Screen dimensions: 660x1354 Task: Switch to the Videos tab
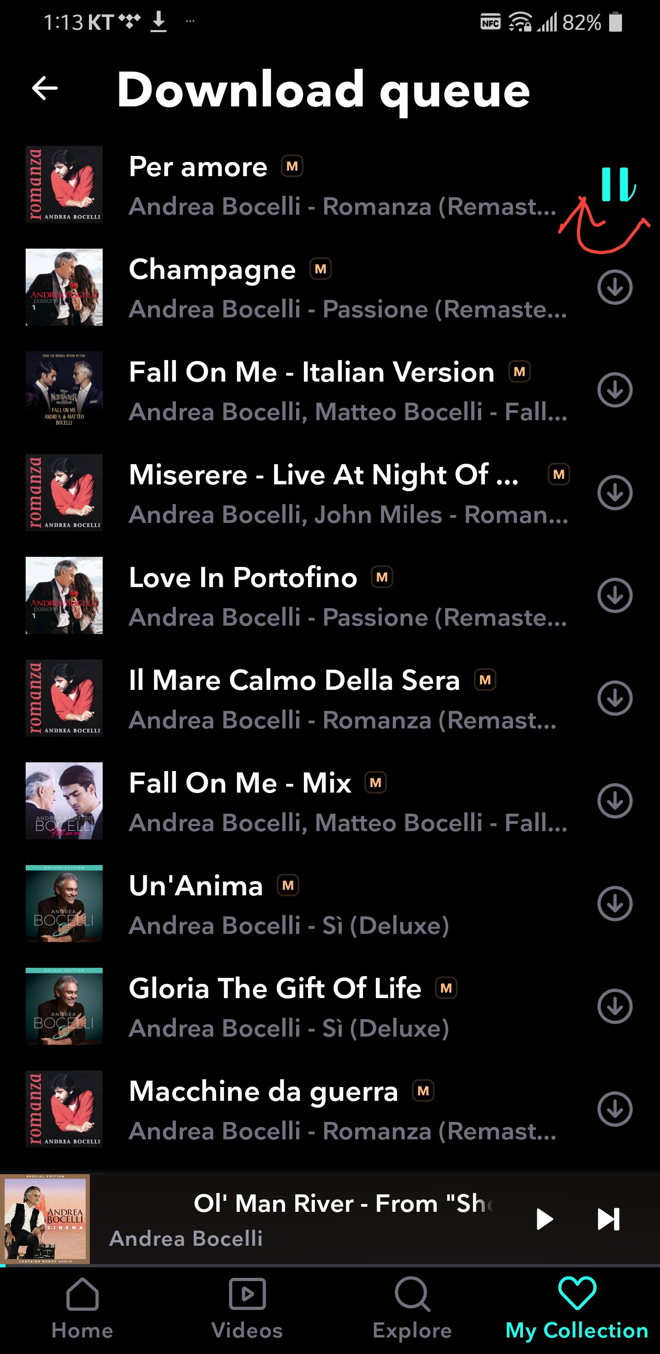click(247, 1308)
